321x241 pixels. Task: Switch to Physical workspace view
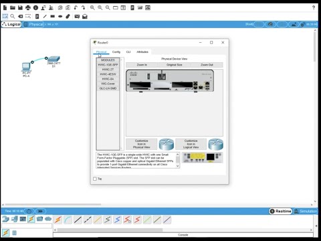click(33, 24)
